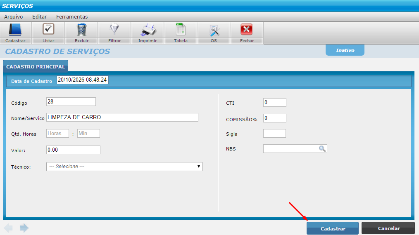Select the Imprimir printer icon
This screenshot has width=419, height=235.
pos(148,30)
